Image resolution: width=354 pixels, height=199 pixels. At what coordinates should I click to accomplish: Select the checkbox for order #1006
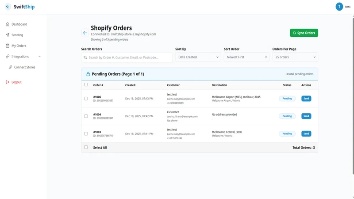pos(86,99)
